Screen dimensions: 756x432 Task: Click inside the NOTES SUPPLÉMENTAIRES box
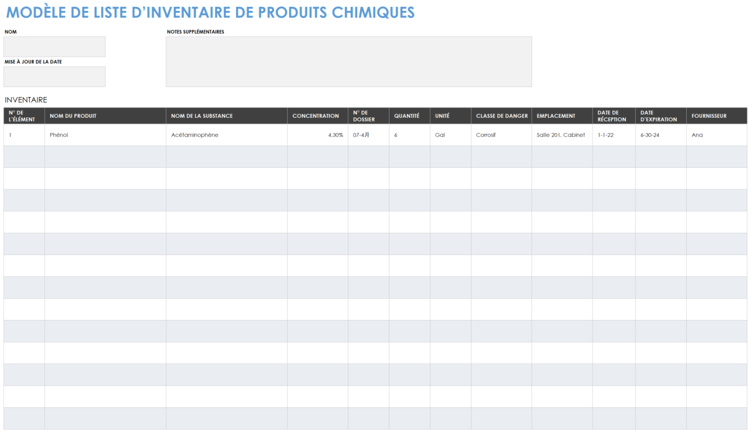pyautogui.click(x=349, y=61)
